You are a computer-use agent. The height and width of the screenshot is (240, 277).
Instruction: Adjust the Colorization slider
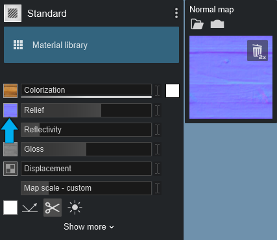pyautogui.click(x=86, y=90)
